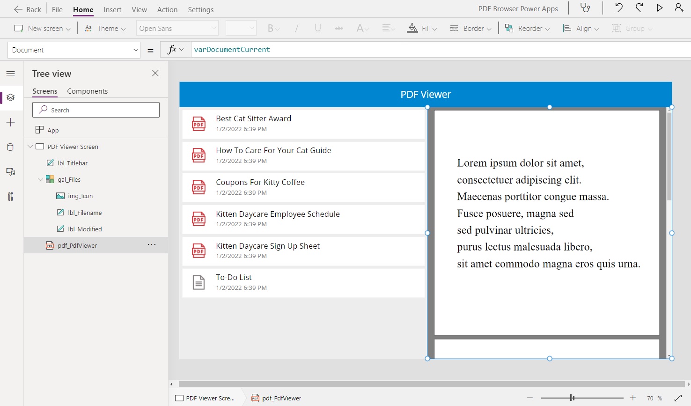691x406 pixels.
Task: Run the App checker stethoscope icon
Action: pyautogui.click(x=585, y=7)
